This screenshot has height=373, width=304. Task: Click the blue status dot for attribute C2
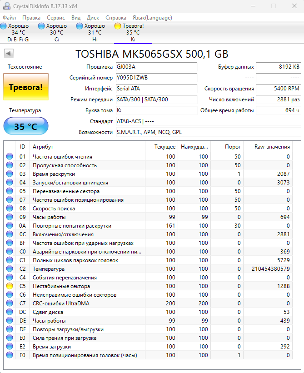[x=10, y=269]
